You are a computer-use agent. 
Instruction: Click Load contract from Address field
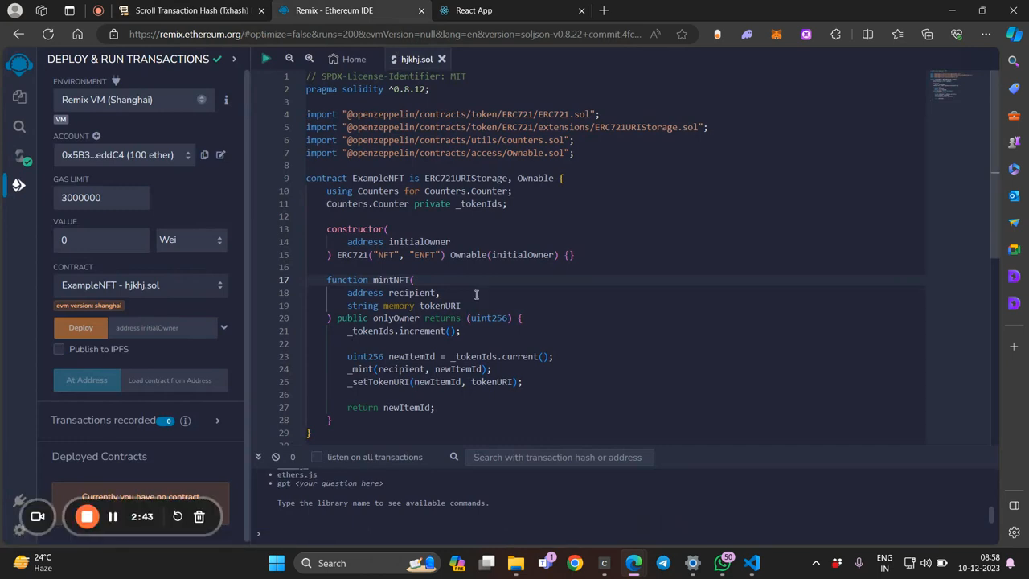point(174,380)
